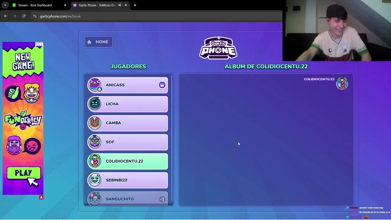This screenshot has width=391, height=220.
Task: View site information icon in address bar
Action: coord(35,16)
